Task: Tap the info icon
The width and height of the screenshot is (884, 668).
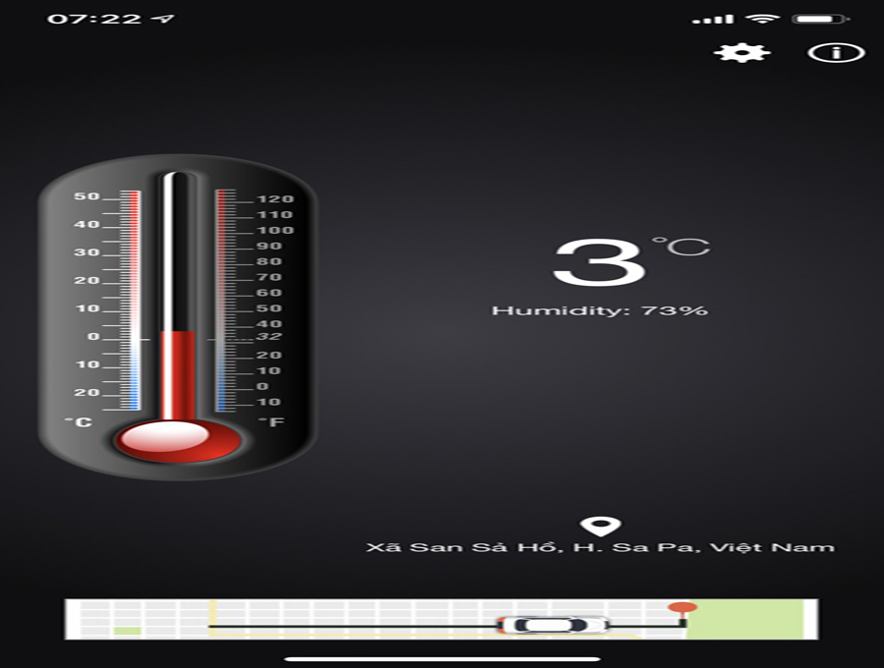Action: pos(836,52)
